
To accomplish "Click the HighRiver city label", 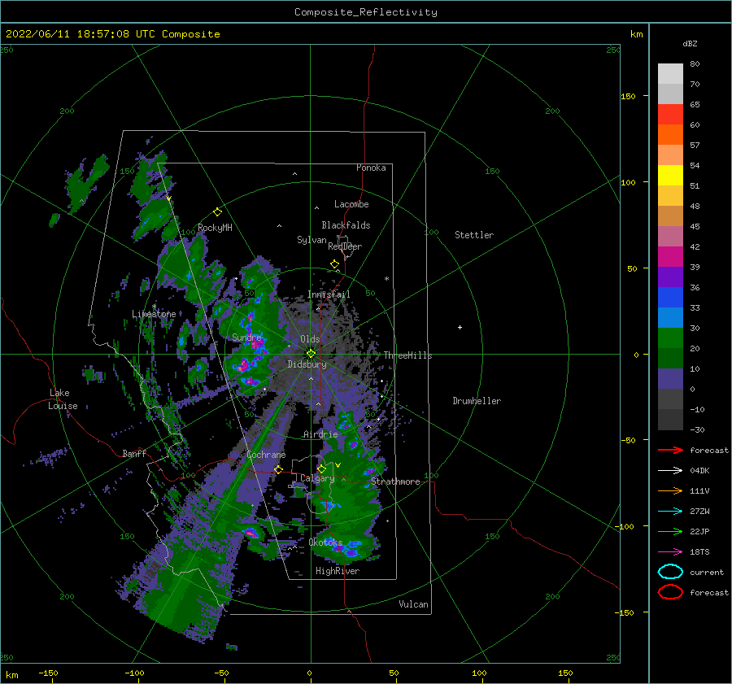I will click(x=337, y=571).
